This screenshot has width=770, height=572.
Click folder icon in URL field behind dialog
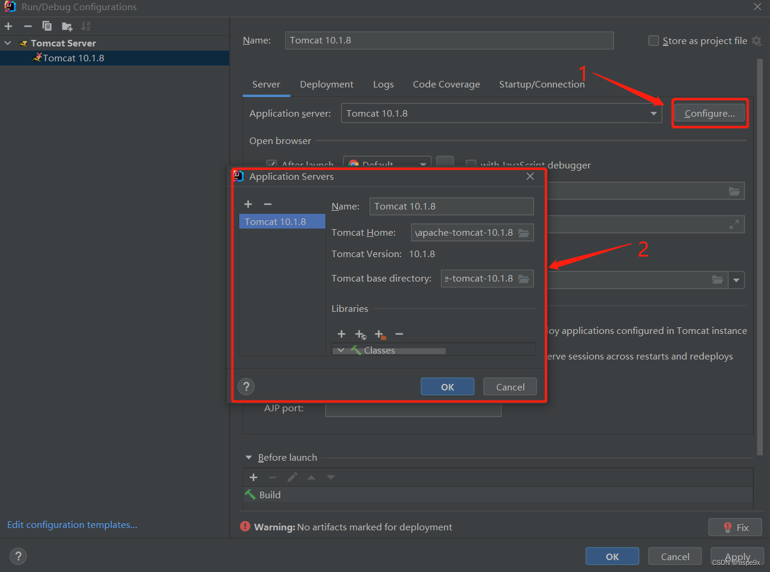tap(734, 191)
